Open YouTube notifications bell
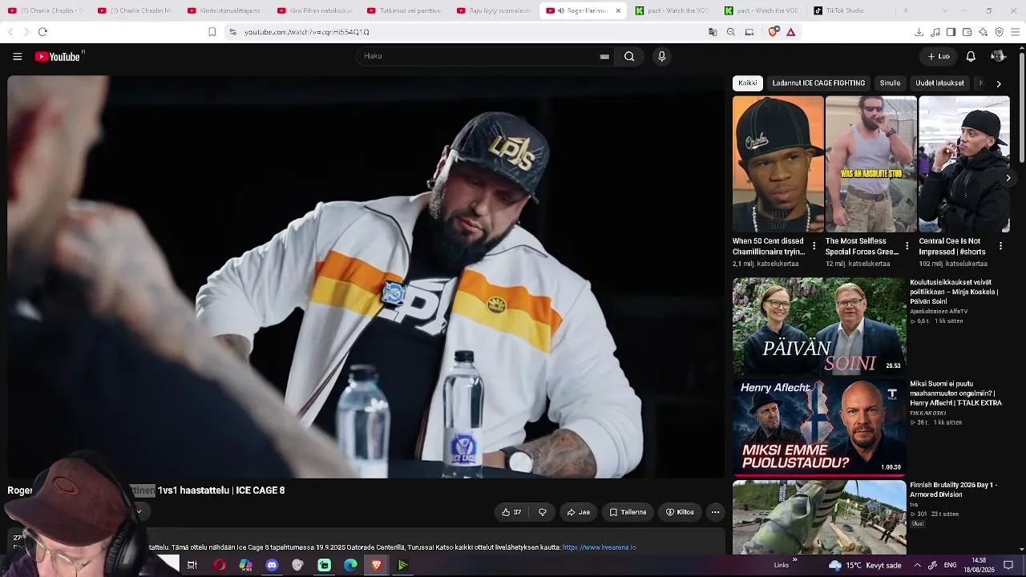1026x577 pixels. (971, 56)
